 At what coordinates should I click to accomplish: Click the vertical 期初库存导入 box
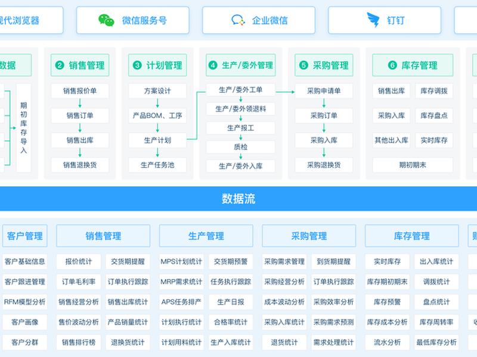point(24,128)
